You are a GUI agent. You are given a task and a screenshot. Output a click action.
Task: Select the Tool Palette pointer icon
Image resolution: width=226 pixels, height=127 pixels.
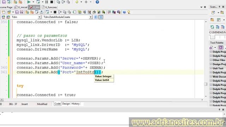coord(220,48)
